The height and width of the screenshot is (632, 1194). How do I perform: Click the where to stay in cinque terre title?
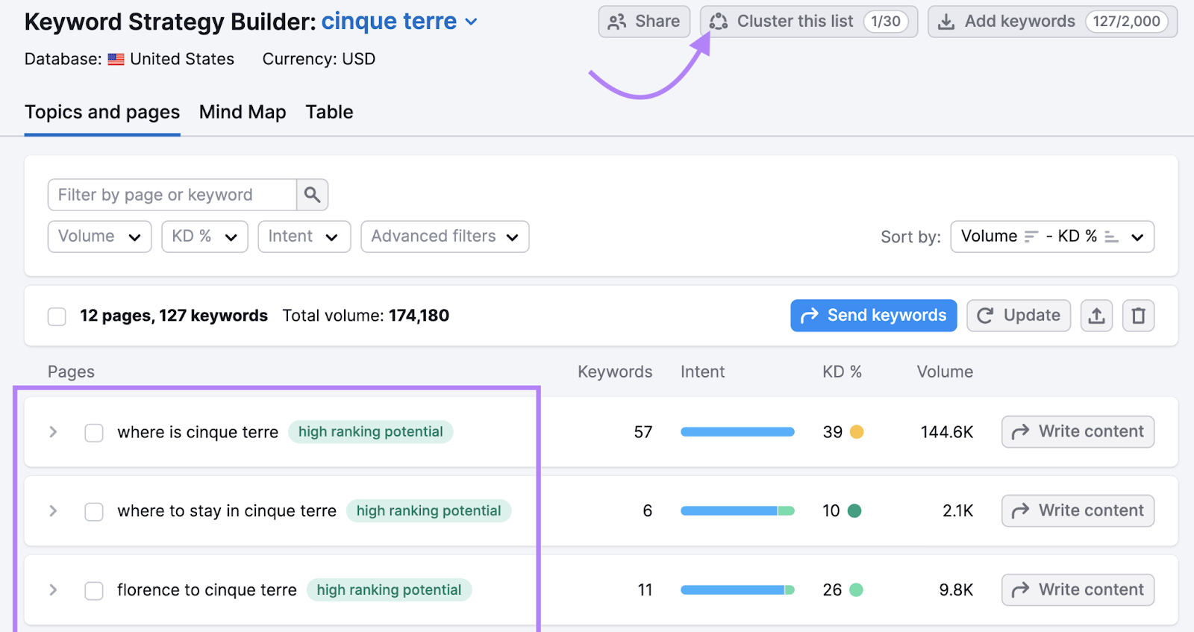pyautogui.click(x=227, y=512)
